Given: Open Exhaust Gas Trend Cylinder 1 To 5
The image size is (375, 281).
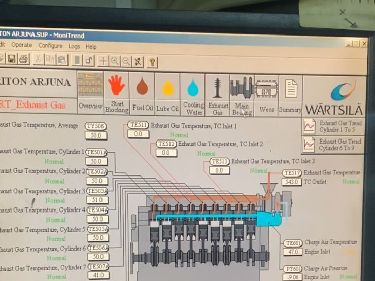Looking at the screenshot, I should (333, 126).
